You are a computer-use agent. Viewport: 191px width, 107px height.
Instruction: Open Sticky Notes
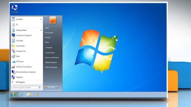click(27, 46)
